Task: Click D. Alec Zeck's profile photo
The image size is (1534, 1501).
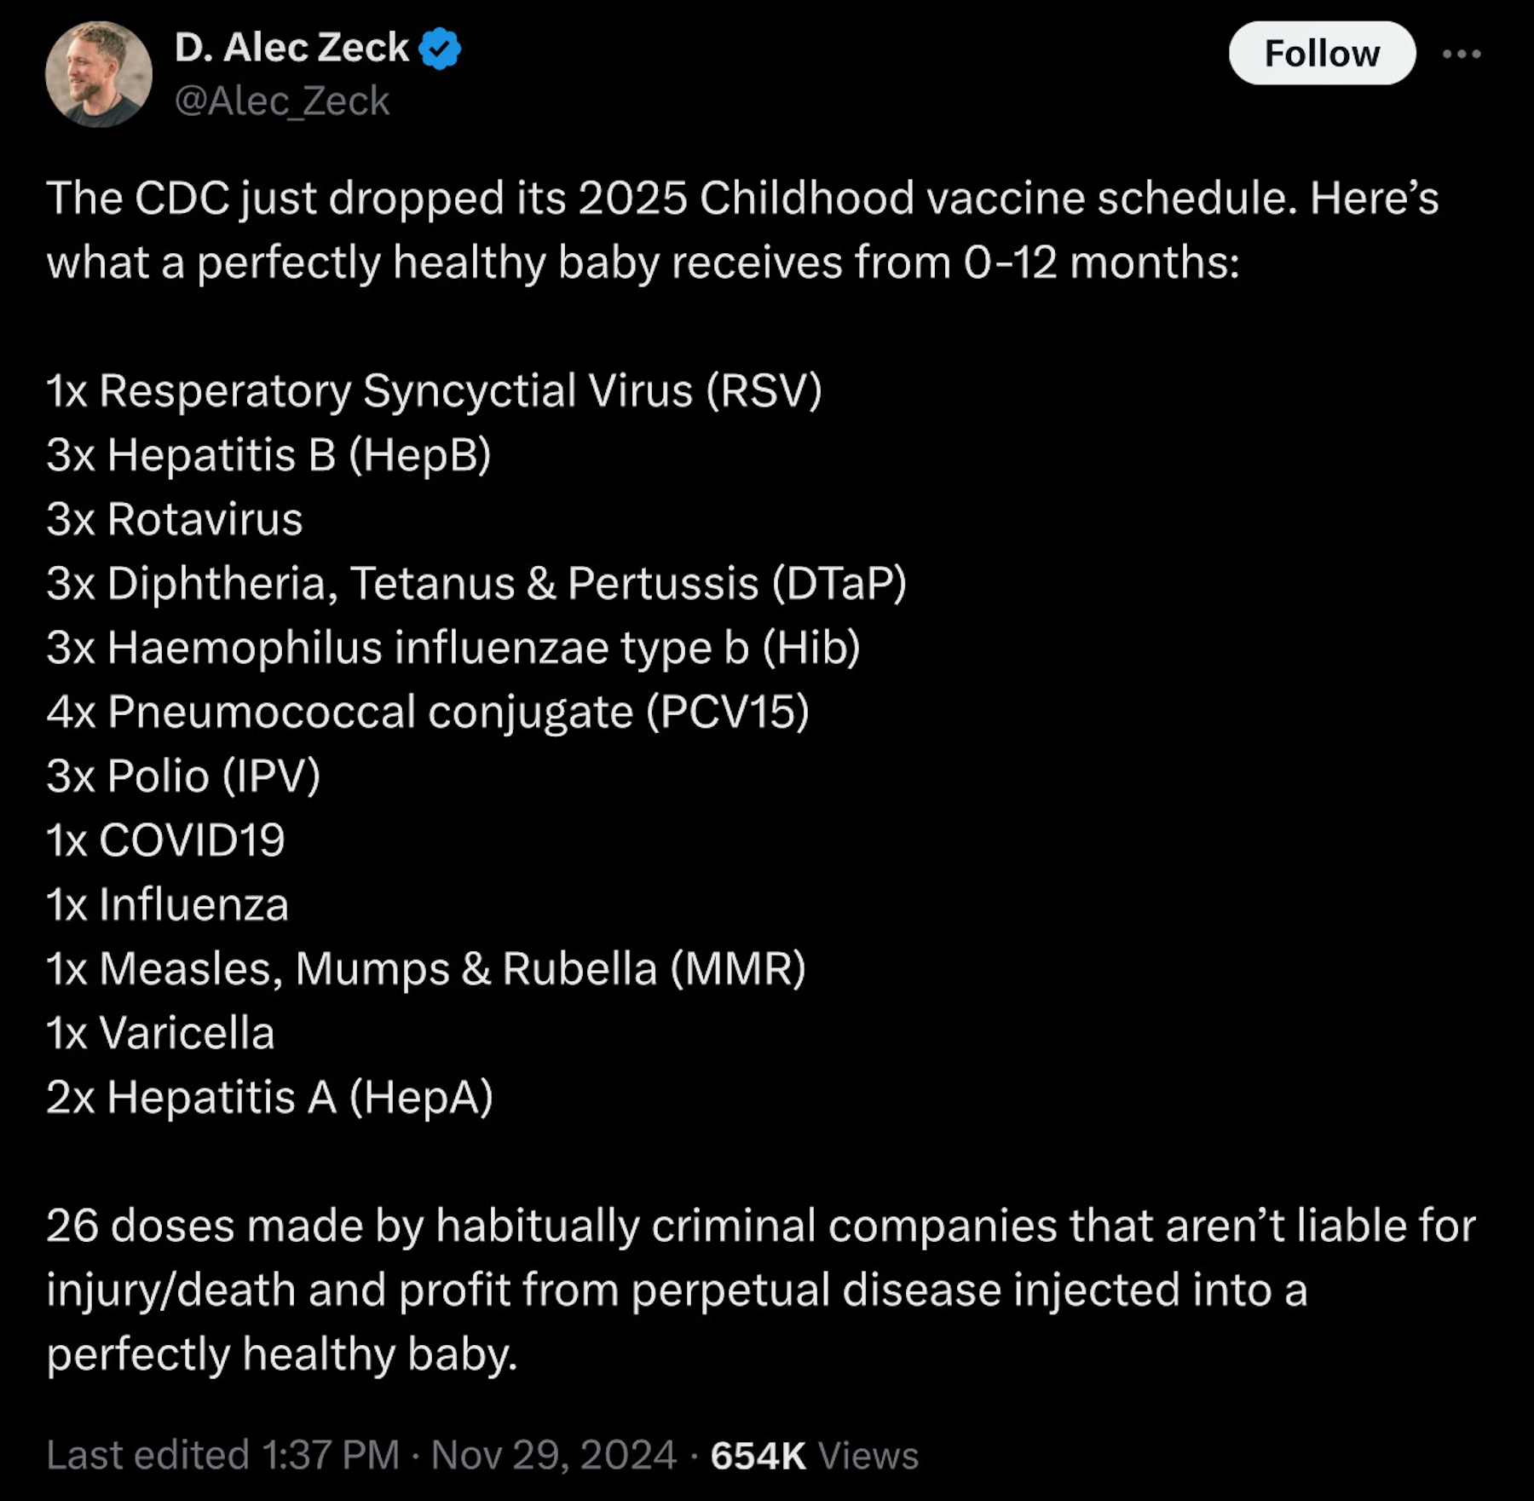Action: [99, 75]
